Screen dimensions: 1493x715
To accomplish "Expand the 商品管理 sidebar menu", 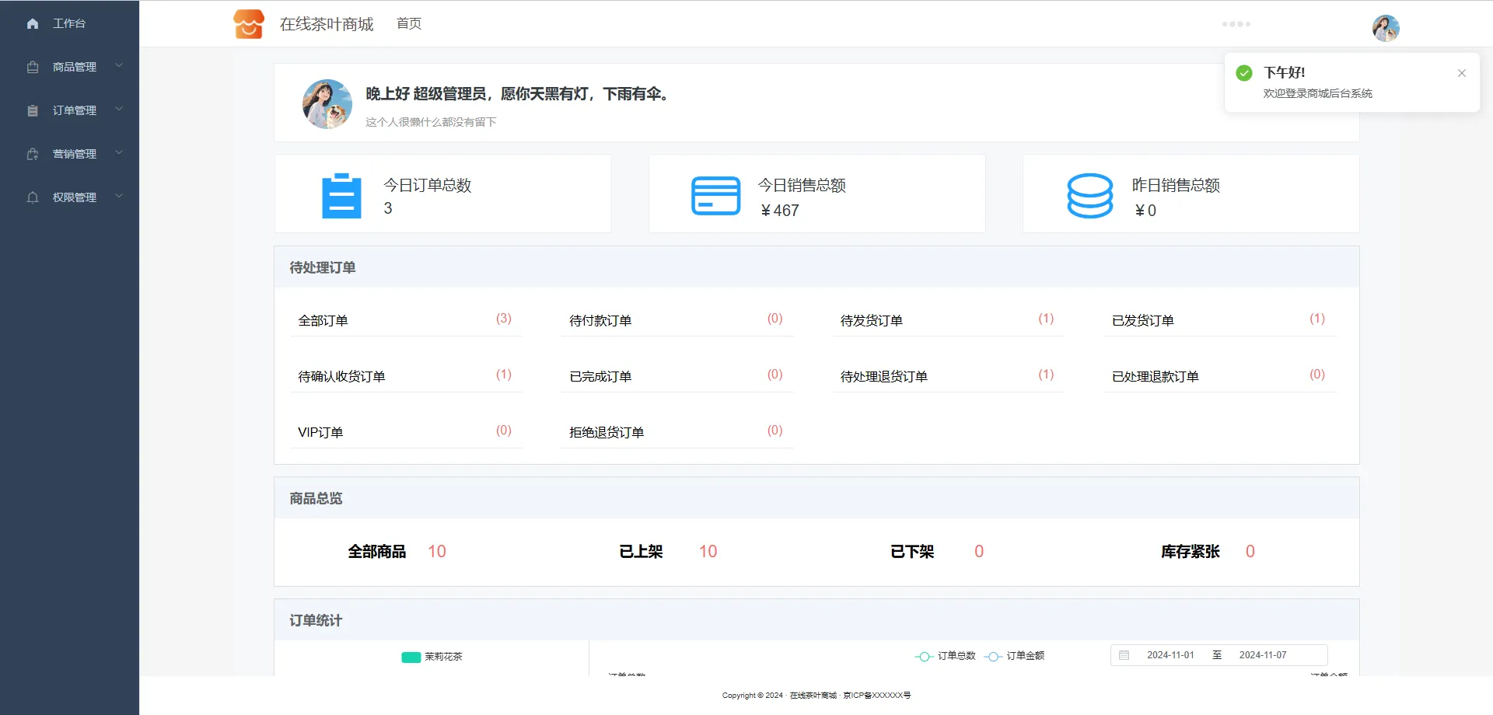I will pos(75,67).
